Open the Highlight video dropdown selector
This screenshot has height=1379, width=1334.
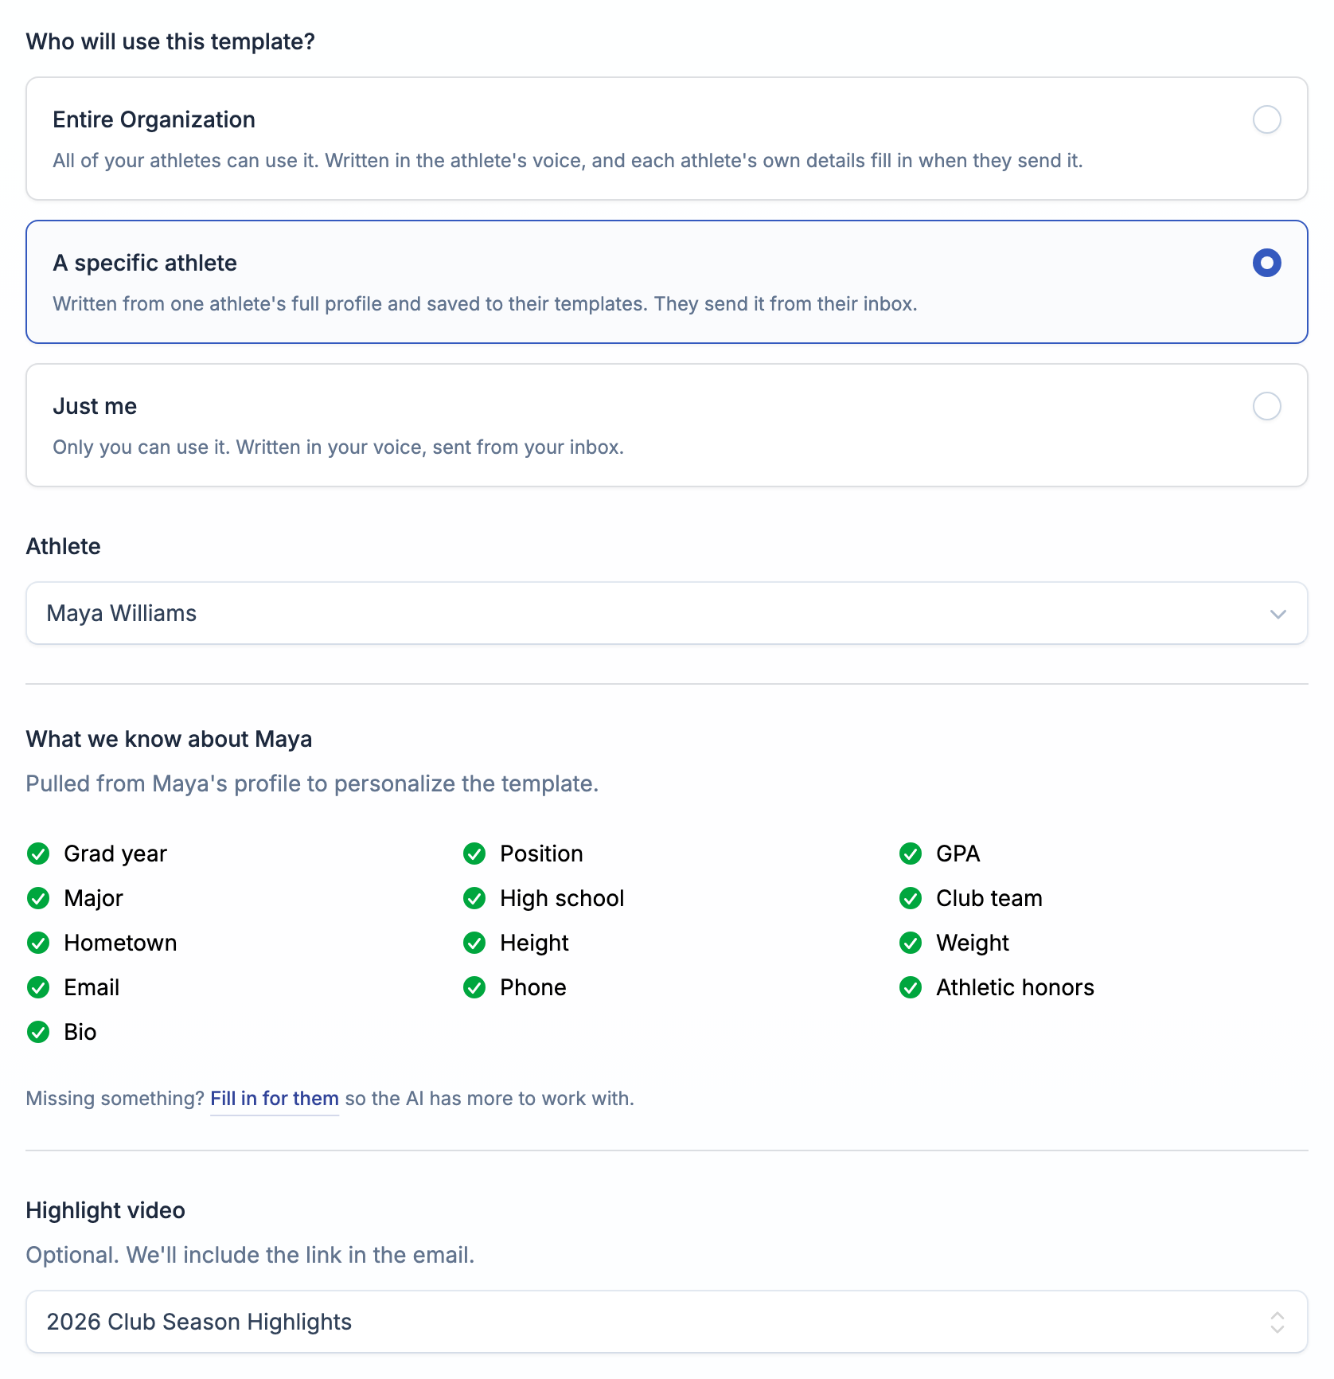[x=667, y=1322]
